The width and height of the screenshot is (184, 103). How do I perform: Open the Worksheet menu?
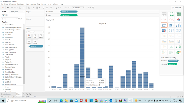pyautogui.click(x=12, y=4)
